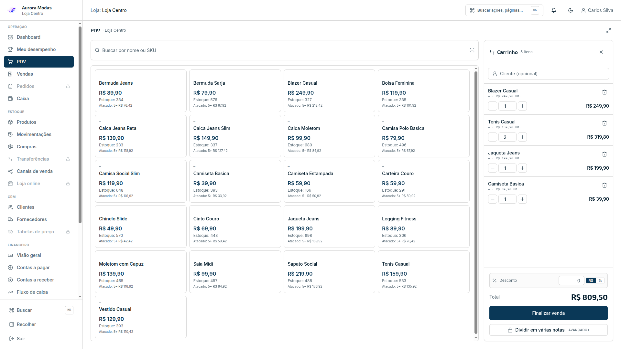Delete Jaqueta Jeans from cart
This screenshot has width=621, height=349.
604,154
